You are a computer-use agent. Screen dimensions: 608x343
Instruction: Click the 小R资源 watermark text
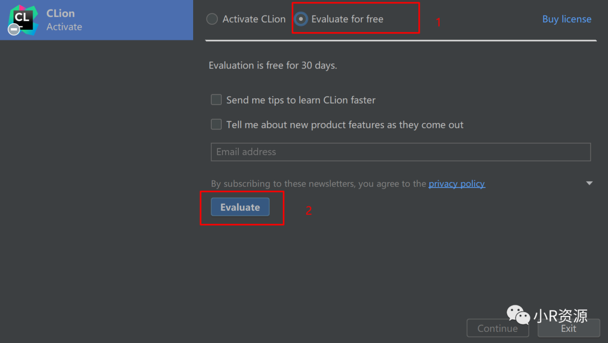pyautogui.click(x=560, y=316)
